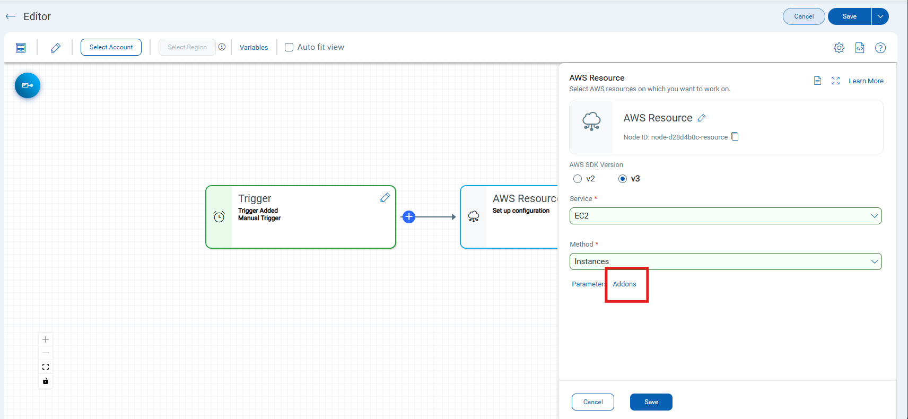This screenshot has height=419, width=908.
Task: Add node with blue plus connector
Action: click(x=409, y=217)
